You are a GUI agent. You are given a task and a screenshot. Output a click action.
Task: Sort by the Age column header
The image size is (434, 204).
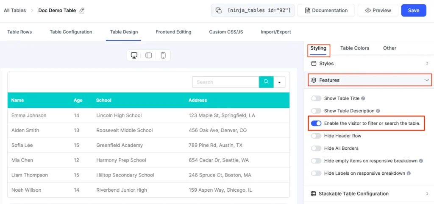click(x=78, y=100)
